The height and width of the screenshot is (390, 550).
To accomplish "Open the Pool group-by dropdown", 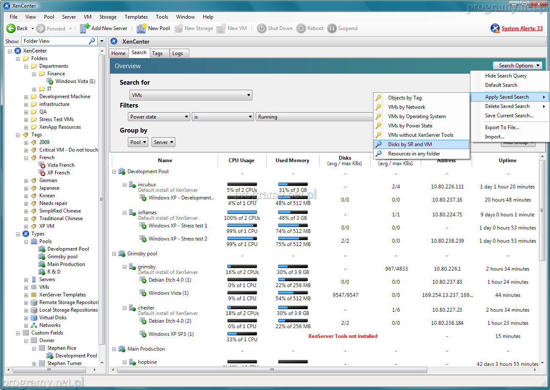I will point(138,142).
